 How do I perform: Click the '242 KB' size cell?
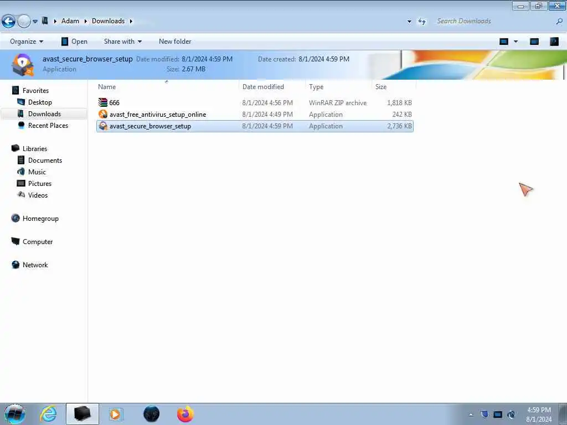tap(402, 114)
